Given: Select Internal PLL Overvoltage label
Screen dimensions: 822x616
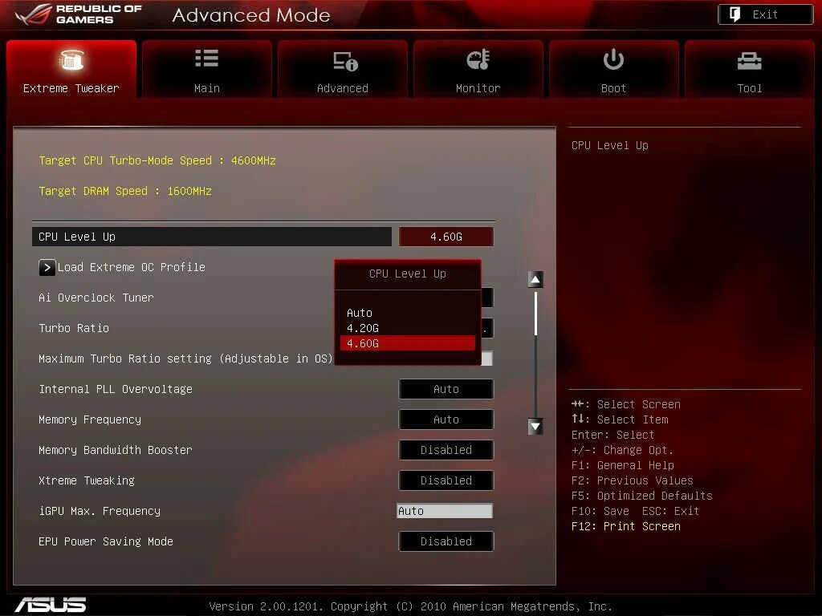Looking at the screenshot, I should [x=116, y=389].
